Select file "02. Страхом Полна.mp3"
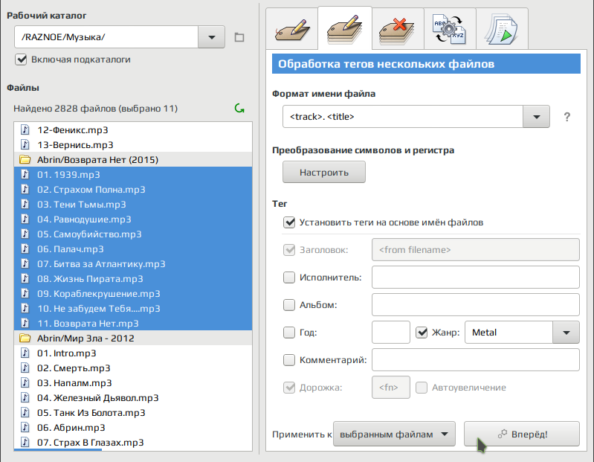The height and width of the screenshot is (462, 594). point(133,190)
